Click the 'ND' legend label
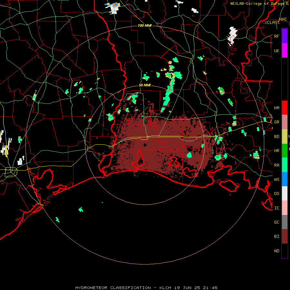 click(277, 251)
